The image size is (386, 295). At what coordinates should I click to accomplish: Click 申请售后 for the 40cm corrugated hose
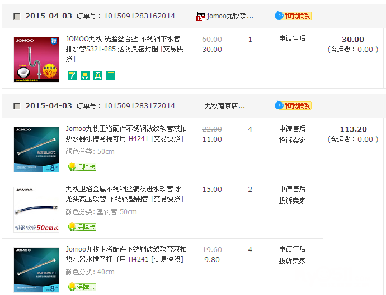click(x=292, y=249)
